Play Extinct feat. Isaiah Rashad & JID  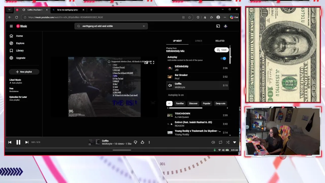[x=198, y=124]
